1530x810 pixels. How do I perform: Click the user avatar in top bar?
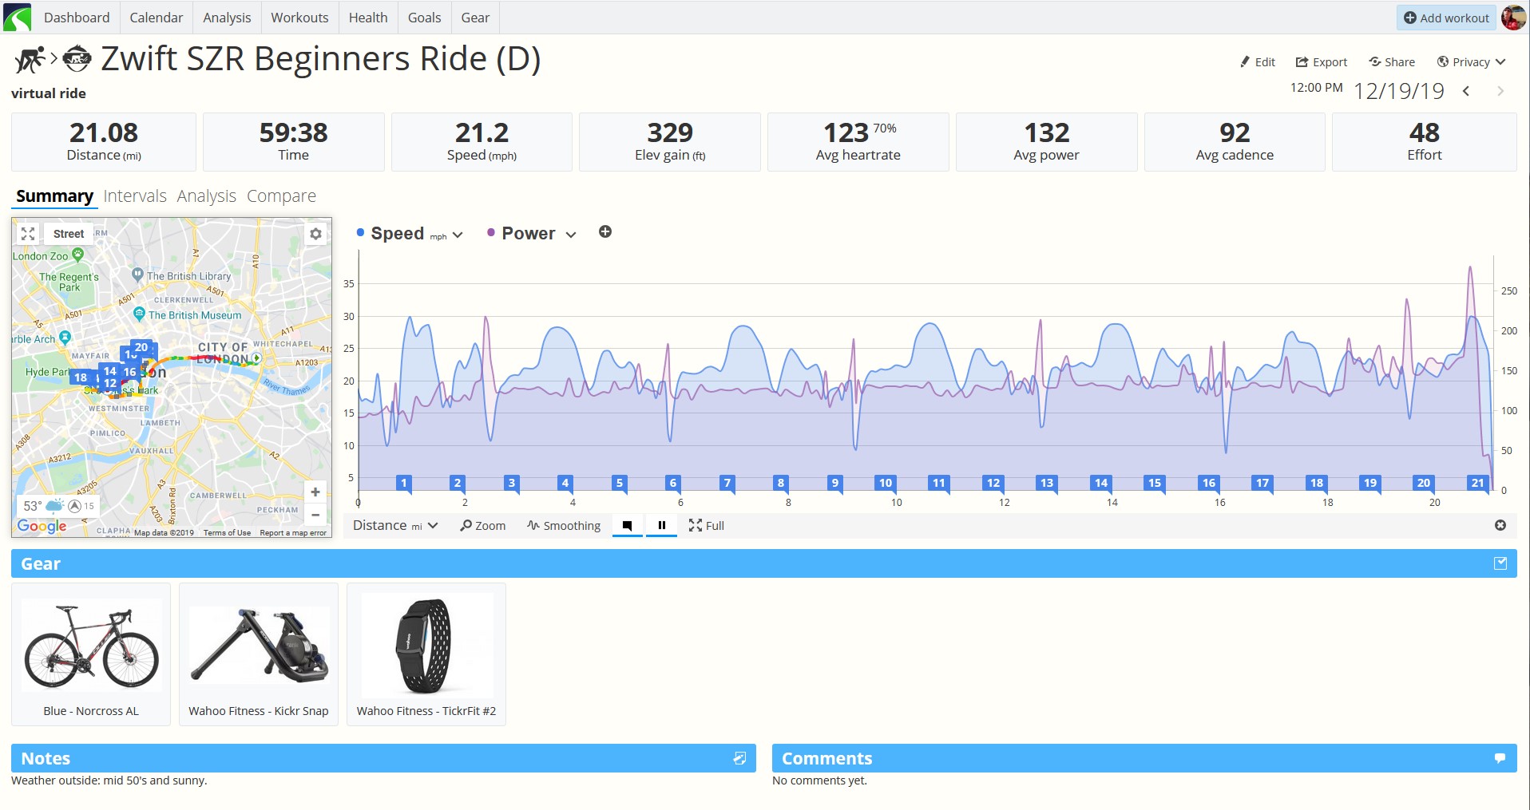1513,18
